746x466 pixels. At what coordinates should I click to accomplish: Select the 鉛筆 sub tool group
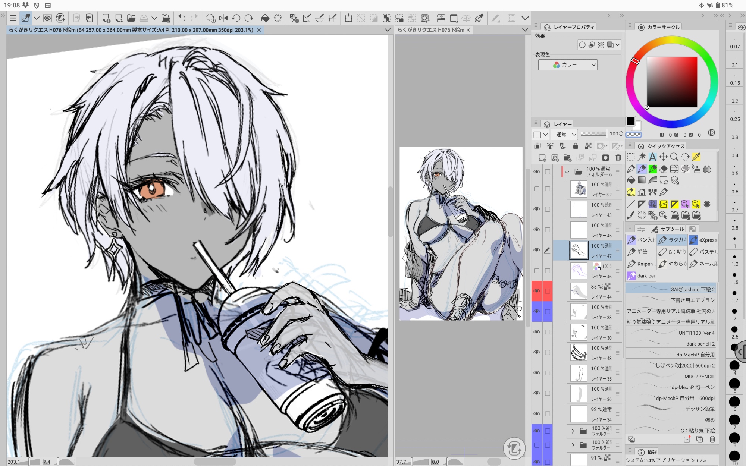[x=640, y=252]
